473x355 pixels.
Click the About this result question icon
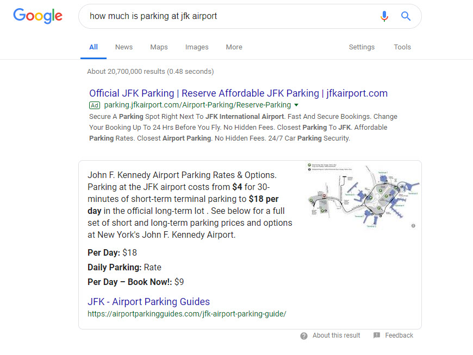pyautogui.click(x=304, y=336)
